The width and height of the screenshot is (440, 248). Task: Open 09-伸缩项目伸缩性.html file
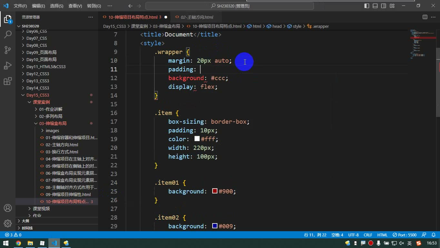68,194
